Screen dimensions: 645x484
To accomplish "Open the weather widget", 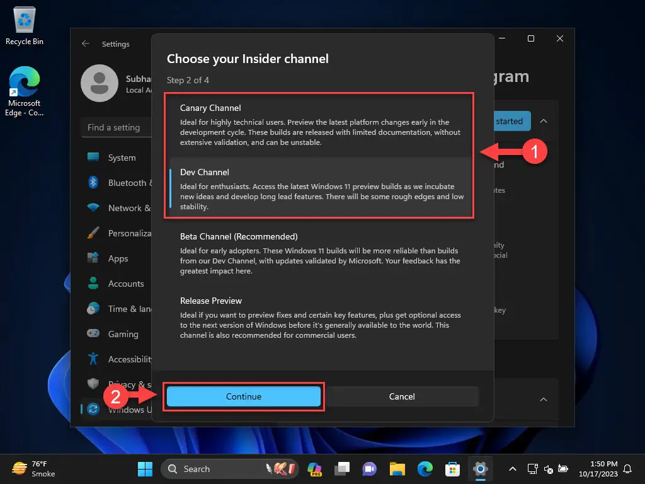I will (34, 469).
